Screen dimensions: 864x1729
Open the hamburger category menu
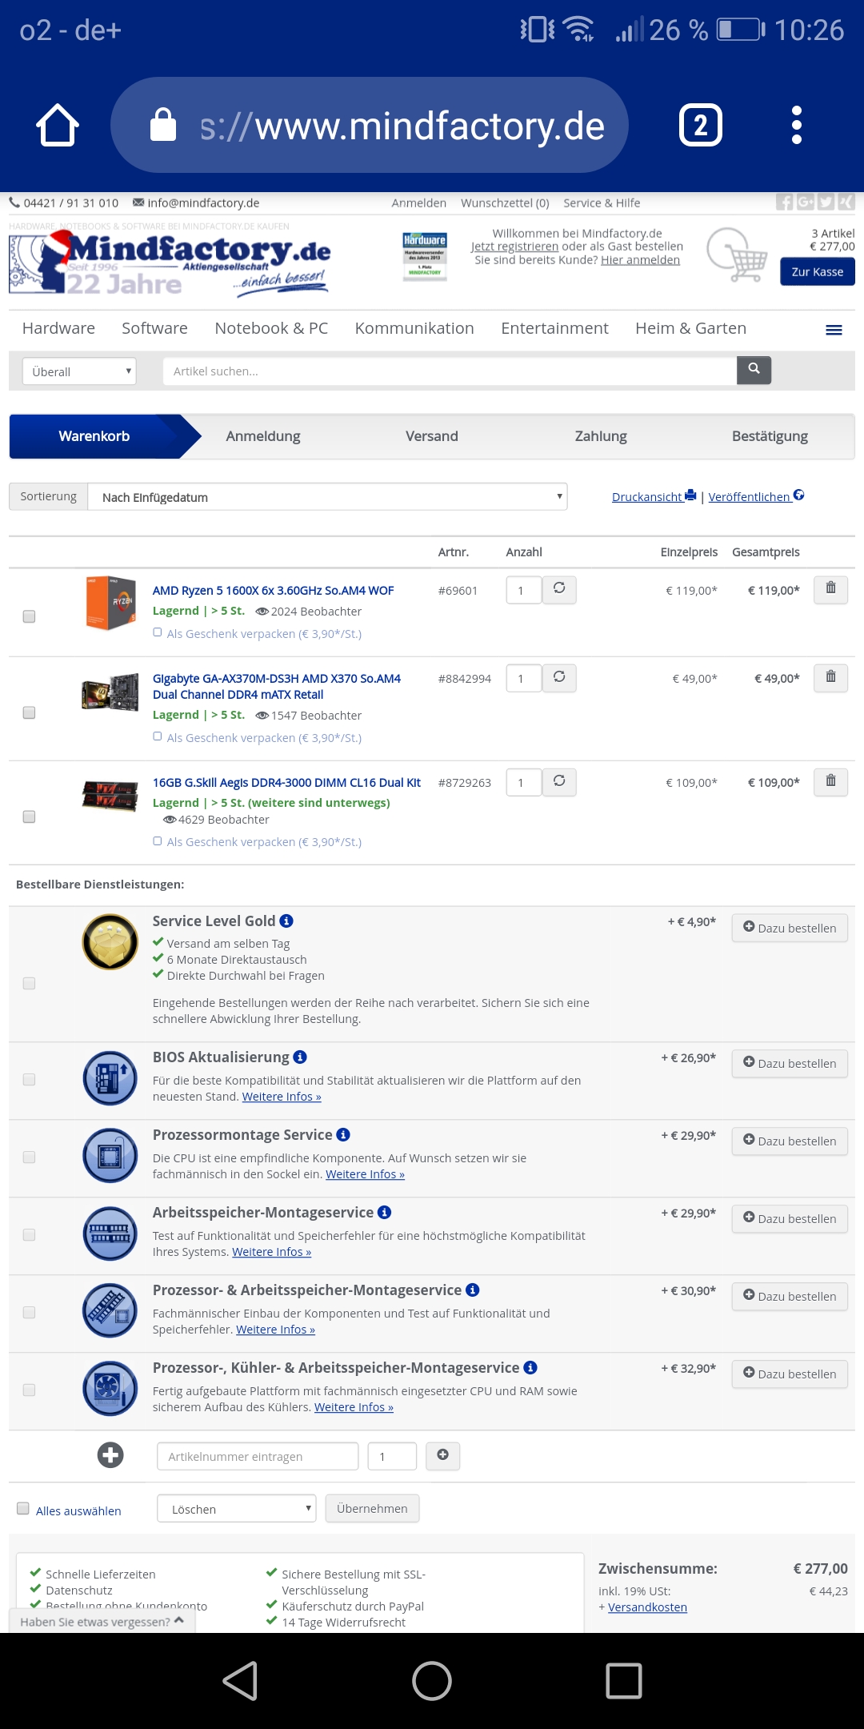[x=834, y=330]
